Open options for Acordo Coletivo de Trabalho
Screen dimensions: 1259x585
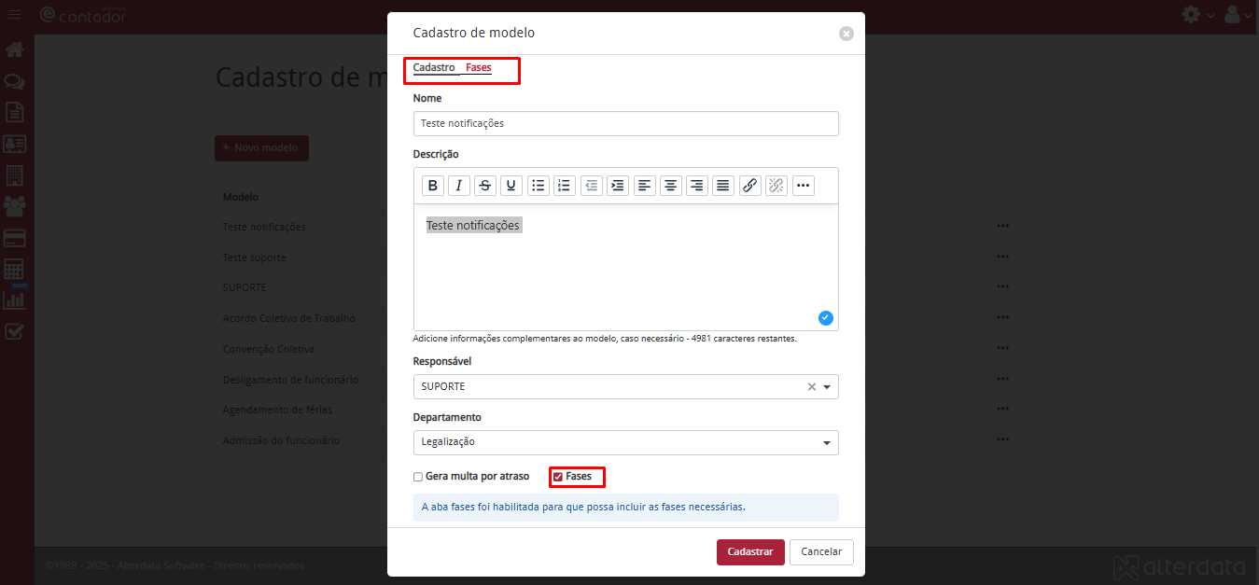(x=1003, y=317)
